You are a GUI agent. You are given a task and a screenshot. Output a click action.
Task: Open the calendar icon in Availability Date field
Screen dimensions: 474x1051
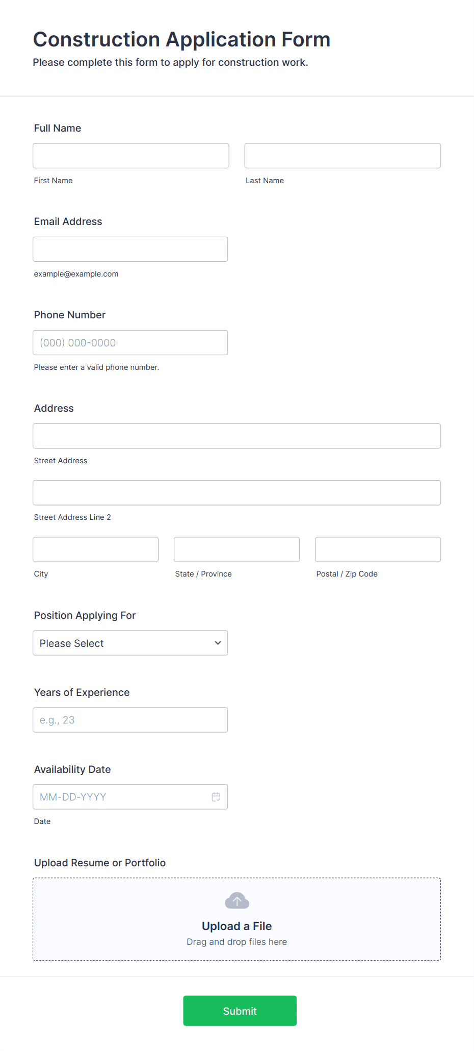(x=216, y=796)
